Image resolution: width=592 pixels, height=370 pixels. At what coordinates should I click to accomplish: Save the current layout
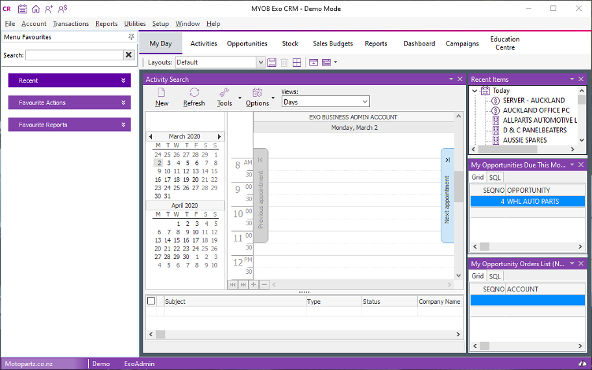point(272,62)
